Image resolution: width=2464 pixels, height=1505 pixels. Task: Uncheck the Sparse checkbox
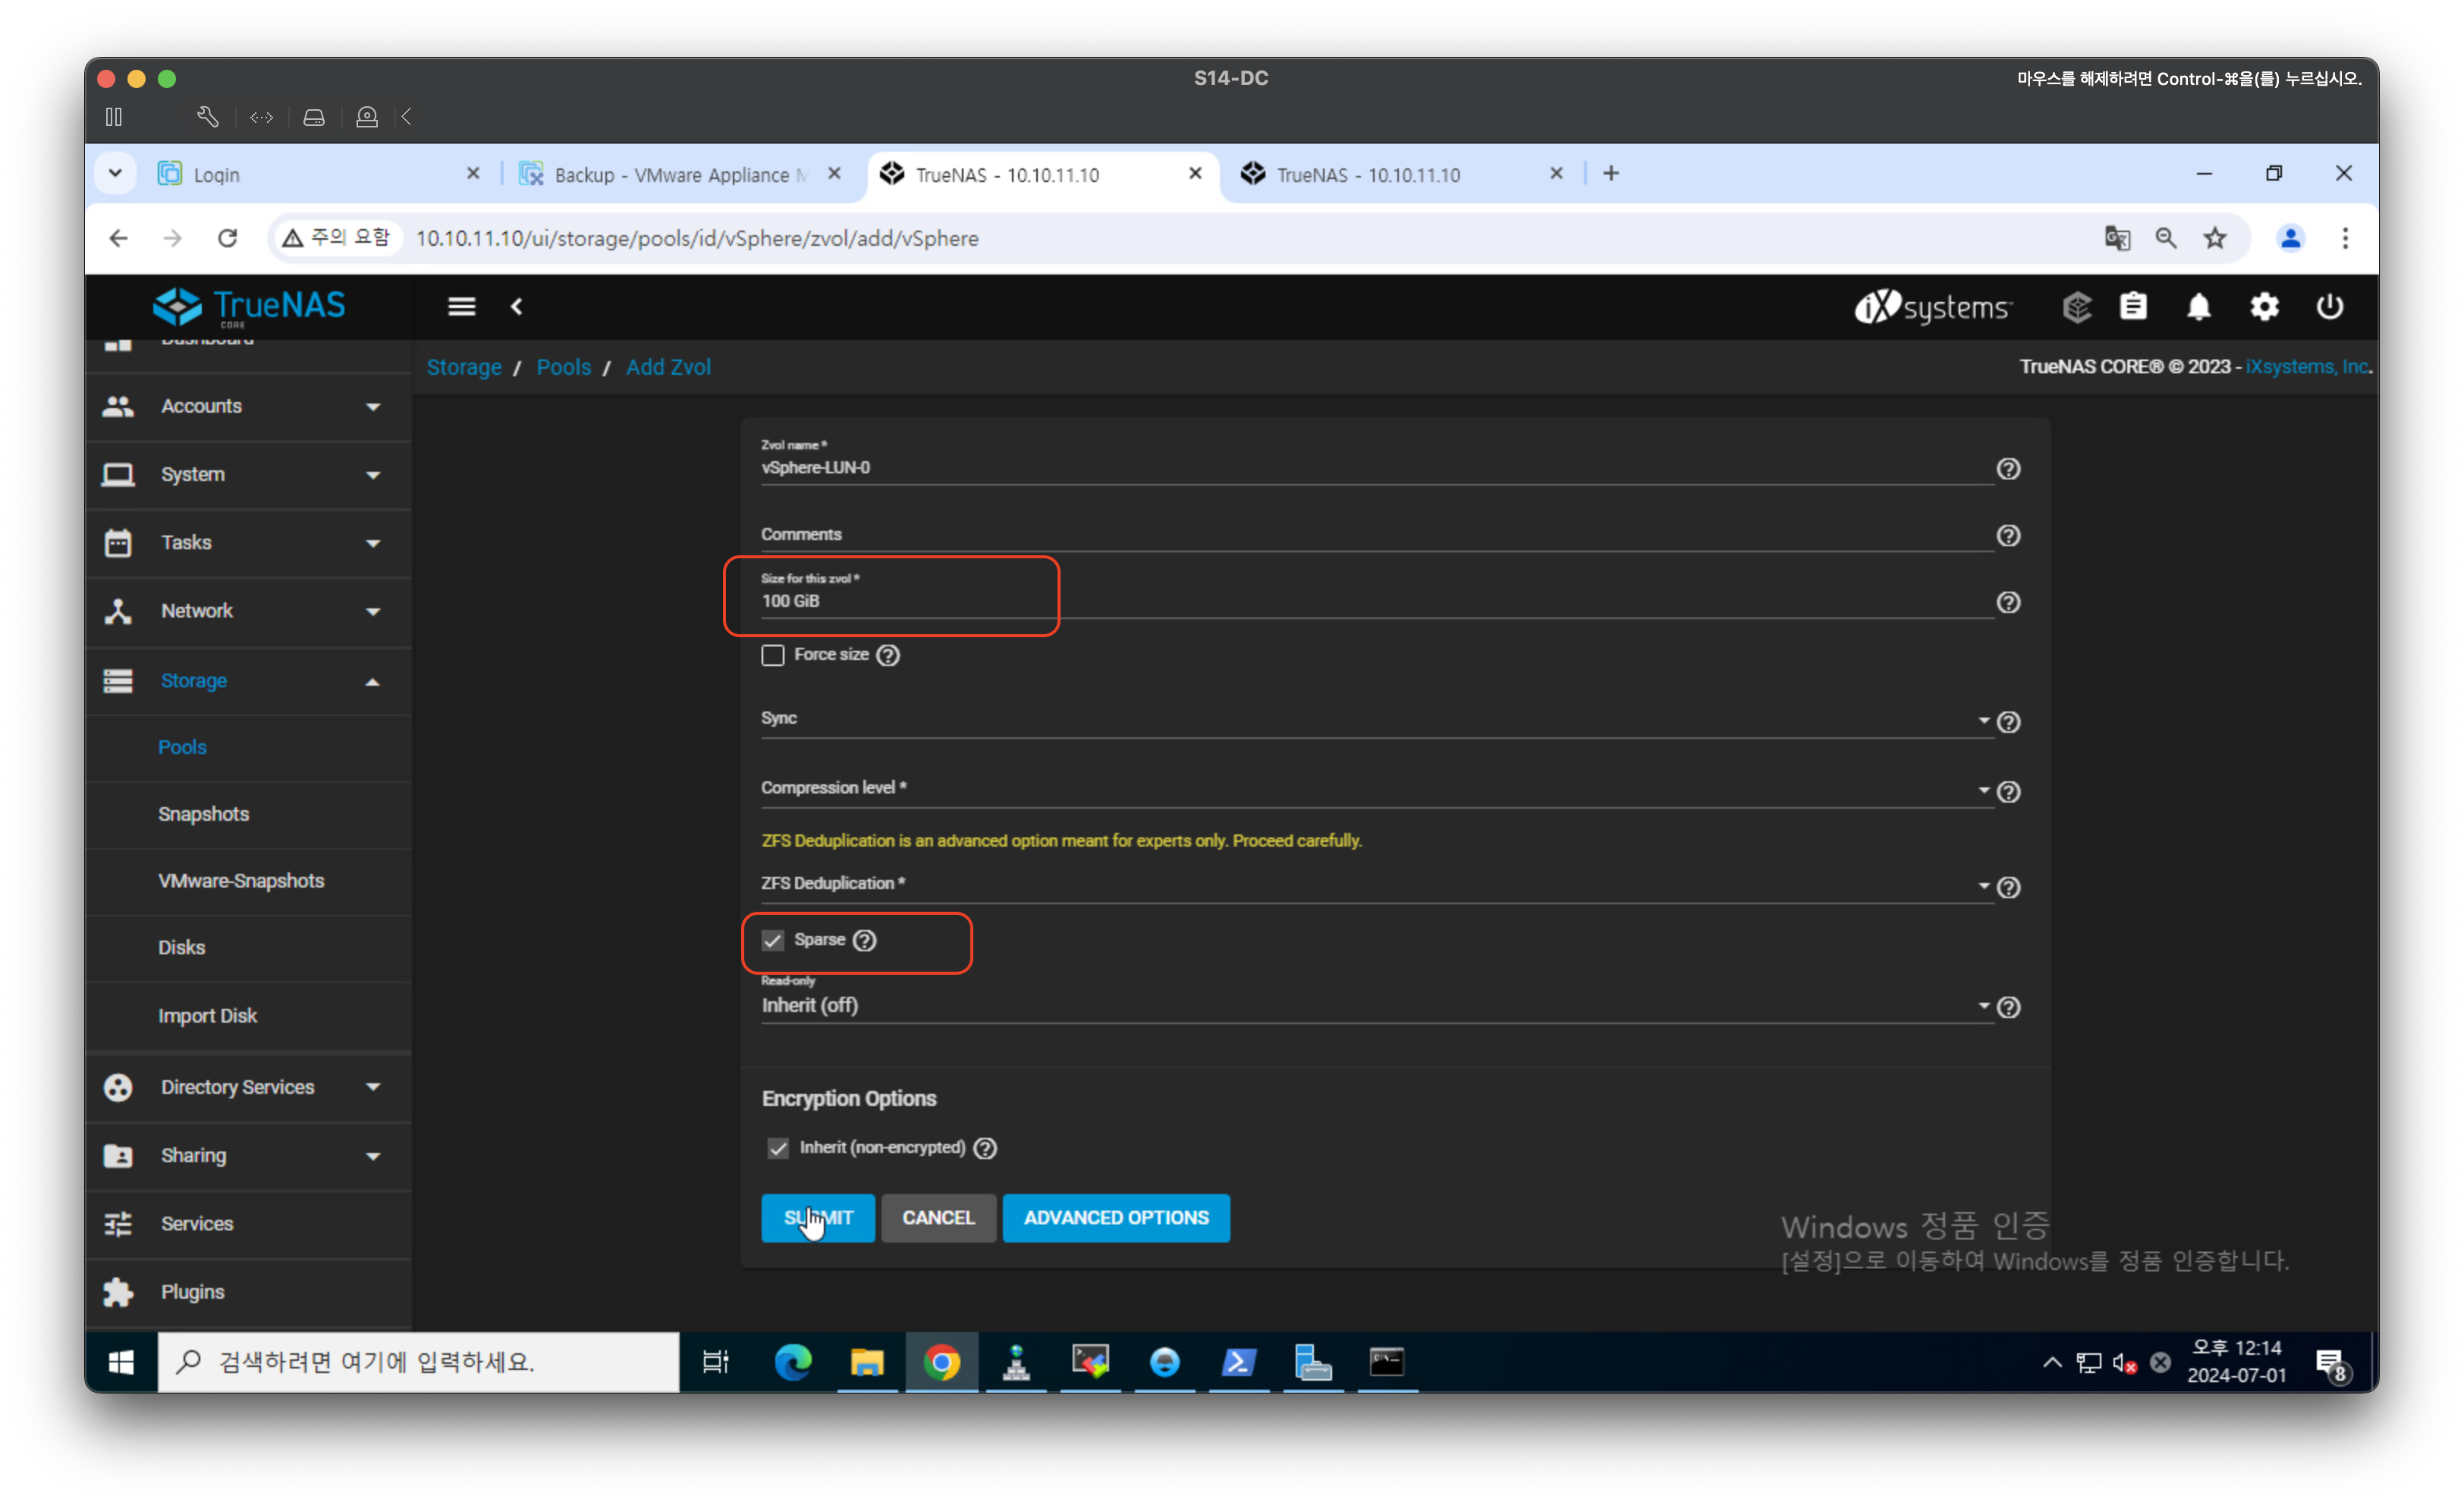(x=773, y=940)
